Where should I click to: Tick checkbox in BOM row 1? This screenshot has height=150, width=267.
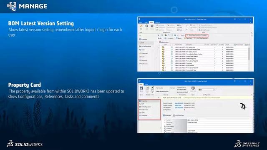point(172,47)
